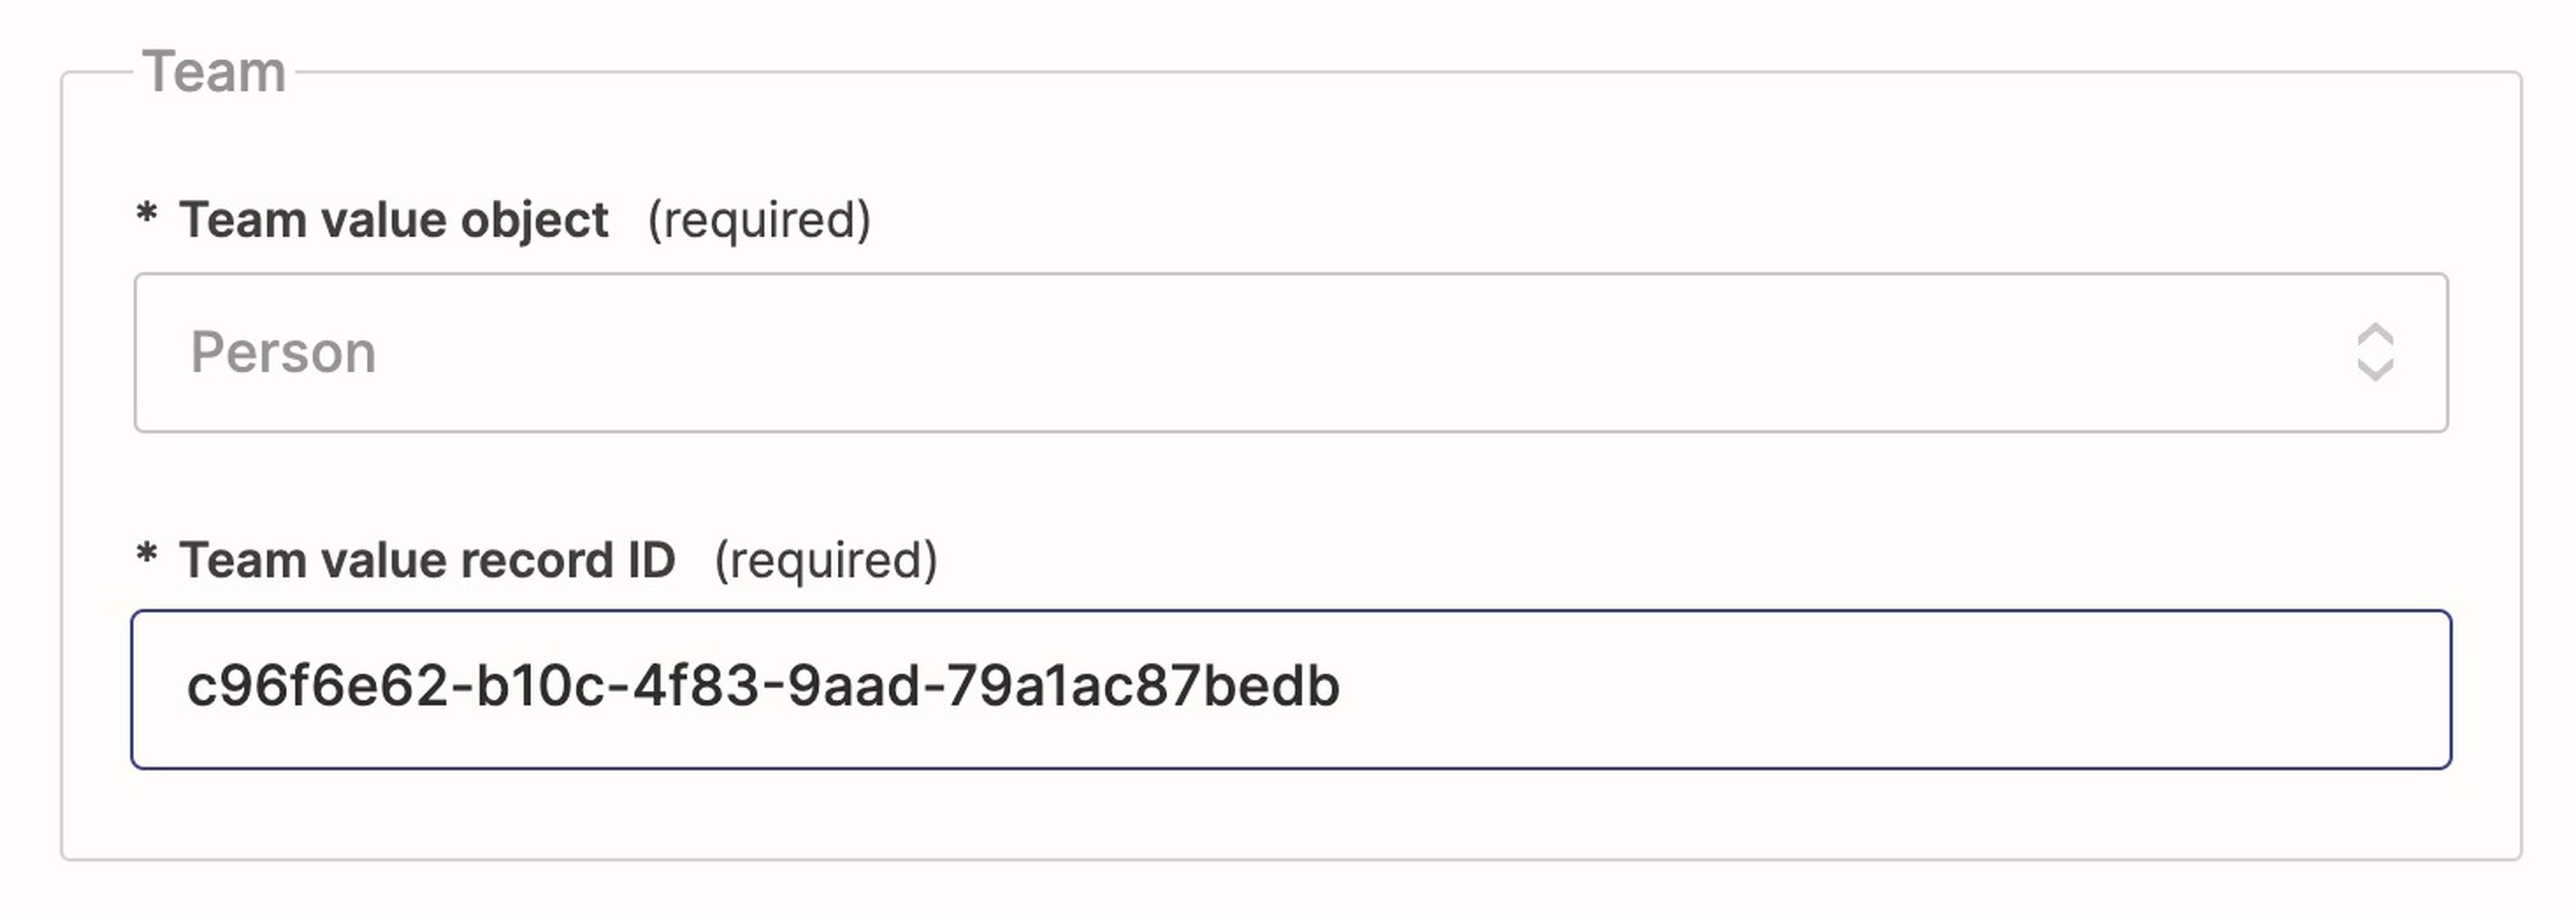Image resolution: width=2576 pixels, height=916 pixels.
Task: Click the Team value record ID label
Action: click(x=427, y=560)
